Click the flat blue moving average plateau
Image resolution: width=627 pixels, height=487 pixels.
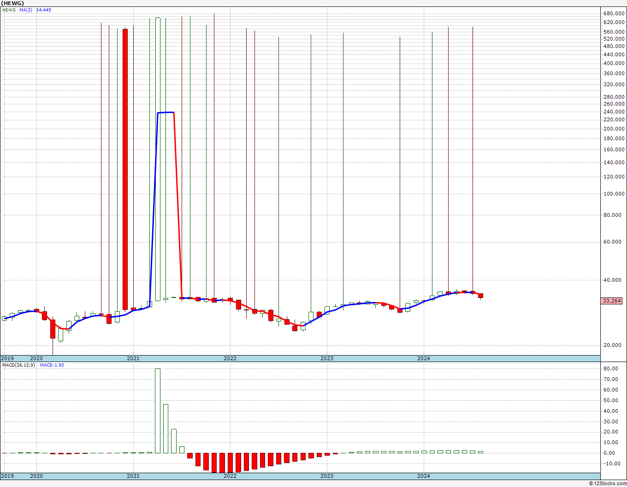pos(166,113)
